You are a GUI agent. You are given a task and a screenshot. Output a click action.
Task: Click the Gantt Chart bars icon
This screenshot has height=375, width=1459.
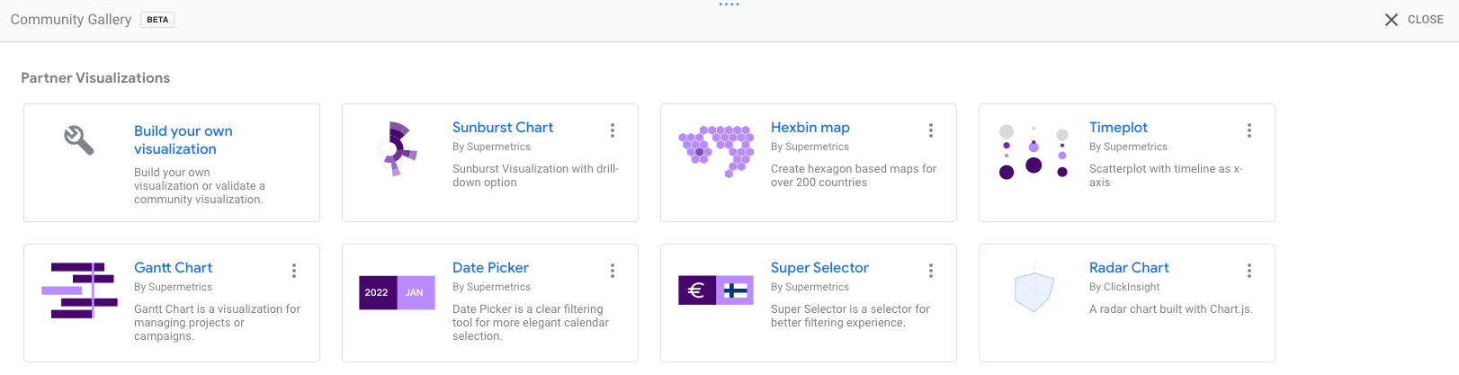click(x=79, y=290)
